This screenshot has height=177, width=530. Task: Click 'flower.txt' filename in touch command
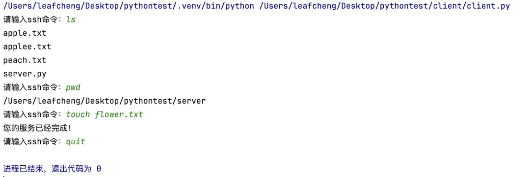[119, 114]
